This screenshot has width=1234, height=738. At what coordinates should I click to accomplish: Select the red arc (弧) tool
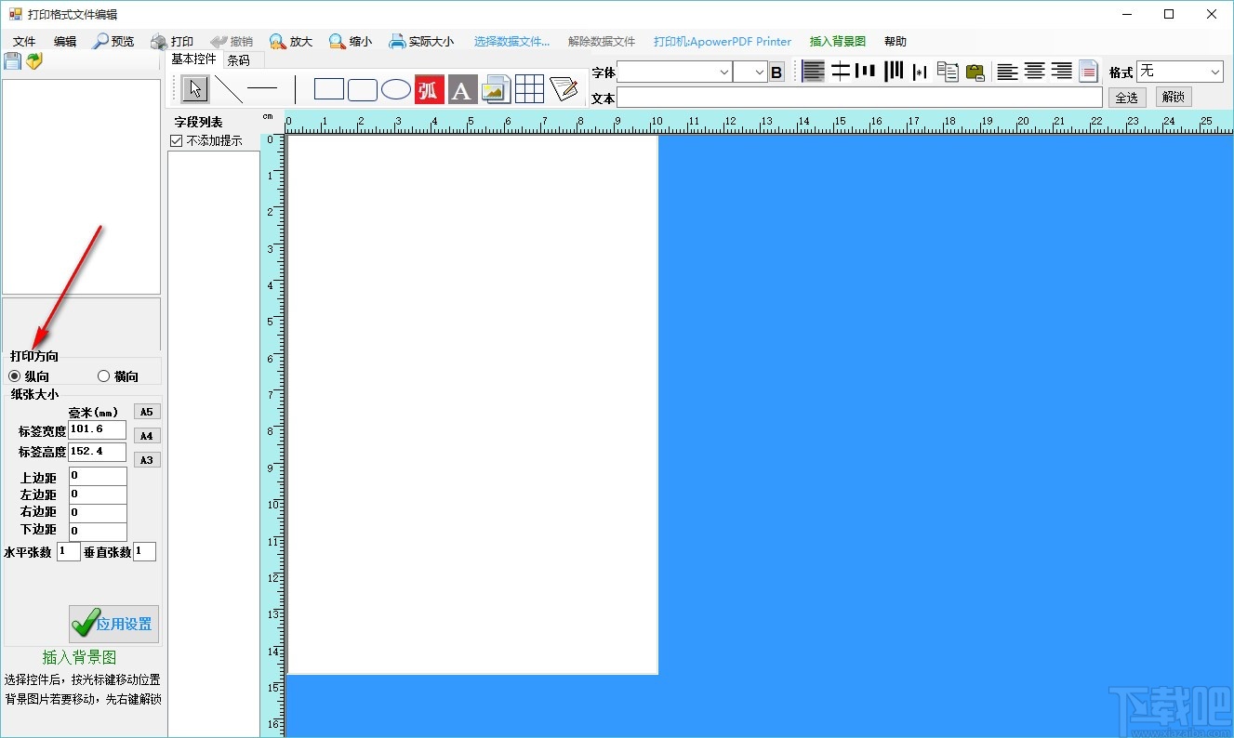(x=429, y=89)
